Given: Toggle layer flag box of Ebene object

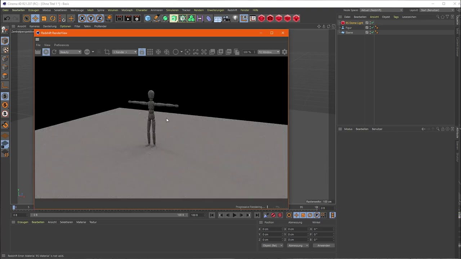Looking at the screenshot, I should pos(367,32).
